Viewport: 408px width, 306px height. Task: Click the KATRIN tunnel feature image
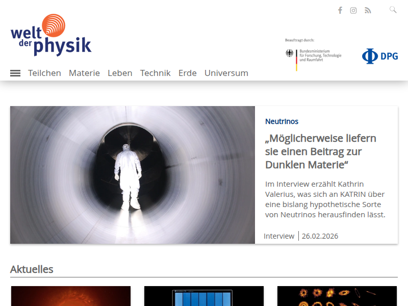133,175
